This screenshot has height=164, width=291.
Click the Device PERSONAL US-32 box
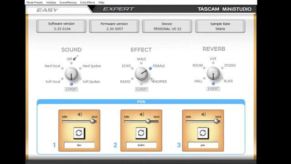pos(167,26)
